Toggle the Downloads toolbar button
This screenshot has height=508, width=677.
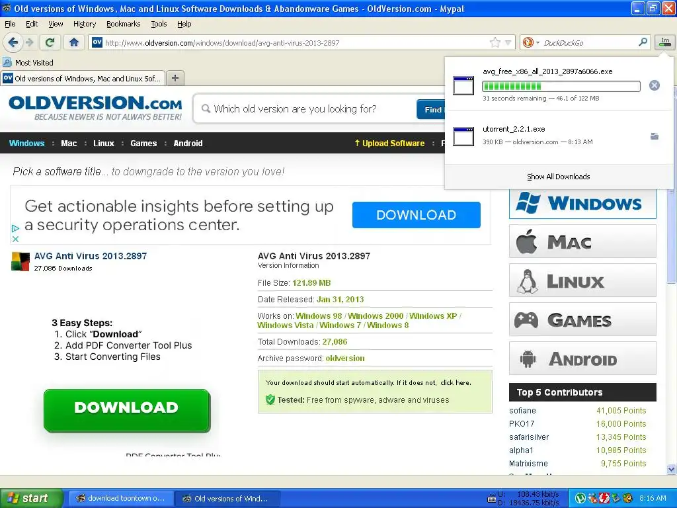pyautogui.click(x=665, y=42)
